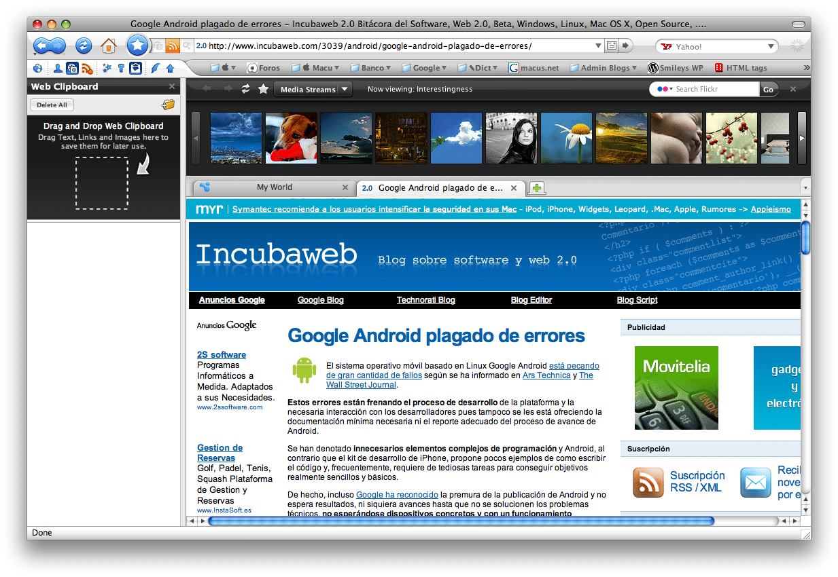The height and width of the screenshot is (577, 838).
Task: Close the Google Android plagado tab
Action: [x=514, y=188]
